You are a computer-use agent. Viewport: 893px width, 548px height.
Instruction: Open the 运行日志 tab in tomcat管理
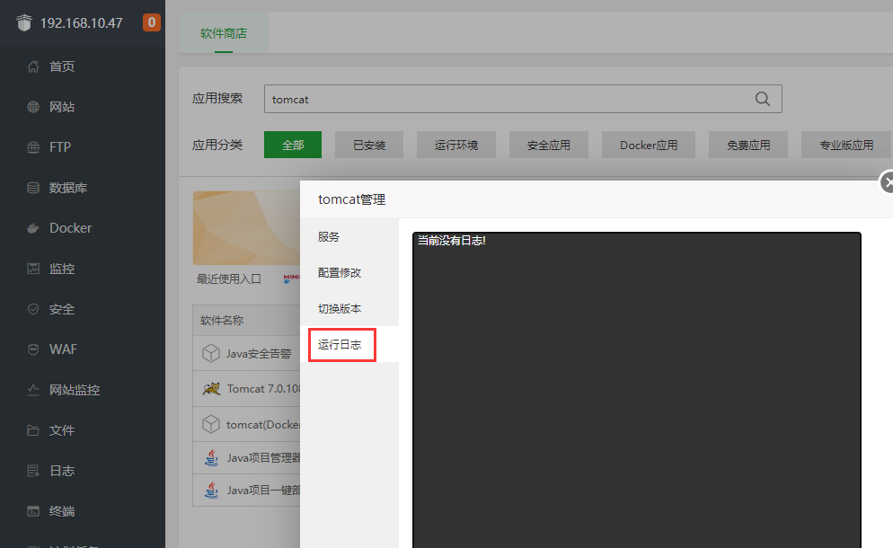(x=349, y=344)
